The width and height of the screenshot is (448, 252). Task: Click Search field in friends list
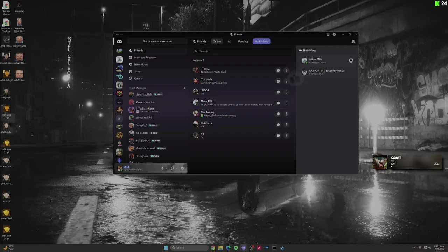pos(242,51)
